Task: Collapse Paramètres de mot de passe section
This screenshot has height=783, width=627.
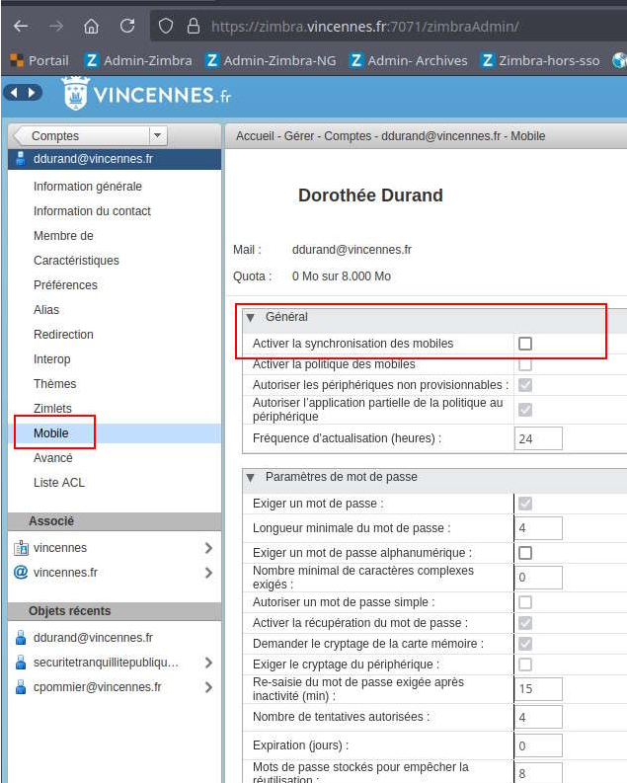Action: (x=251, y=477)
